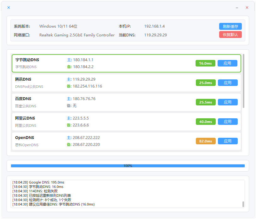Close the DNS tool window

247,8
